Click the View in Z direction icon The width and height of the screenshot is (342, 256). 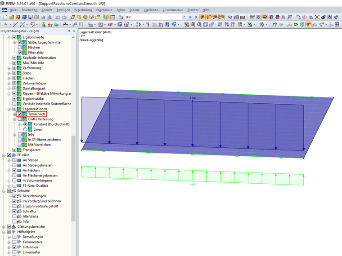coord(233,24)
